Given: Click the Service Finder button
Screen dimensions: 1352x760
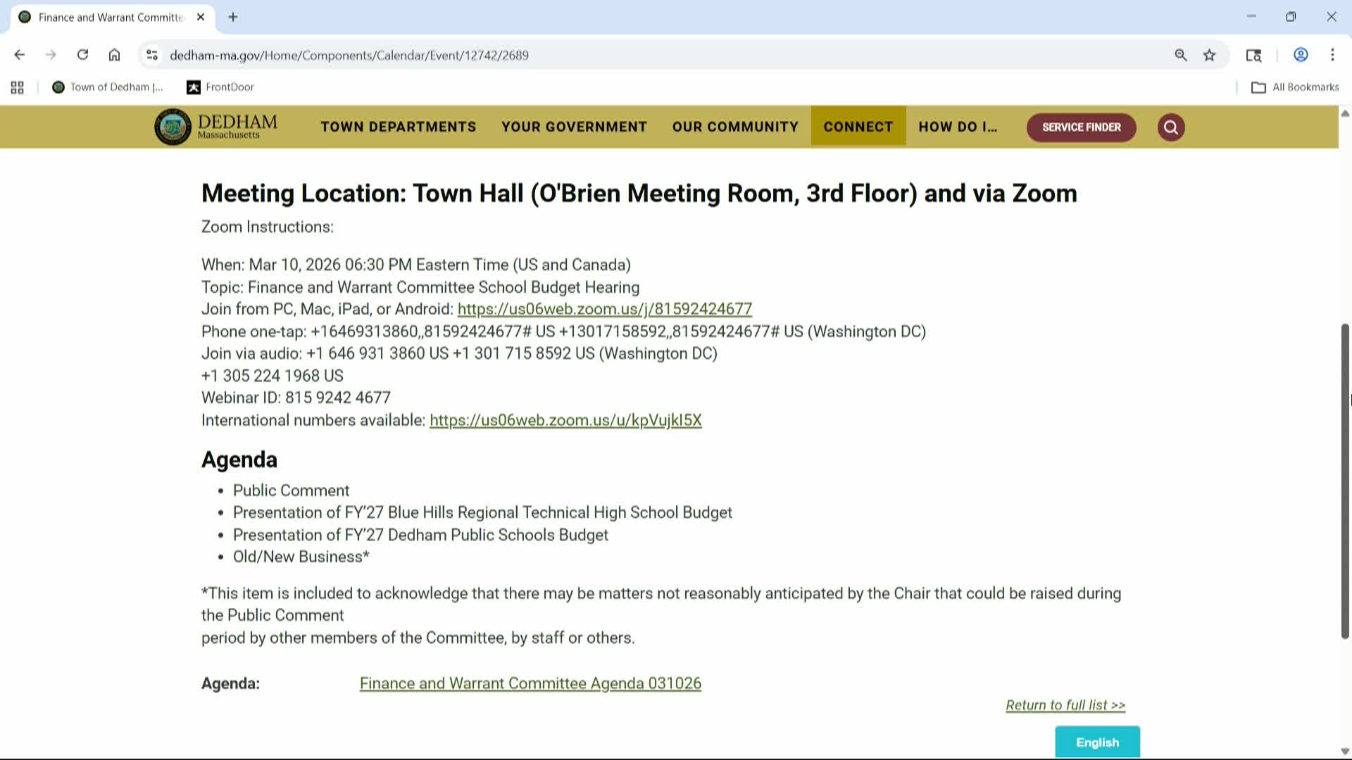Looking at the screenshot, I should pyautogui.click(x=1081, y=127).
